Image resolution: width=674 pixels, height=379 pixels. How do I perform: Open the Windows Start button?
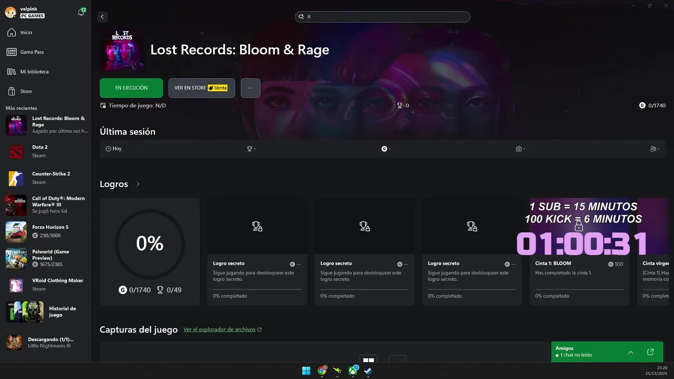[306, 371]
